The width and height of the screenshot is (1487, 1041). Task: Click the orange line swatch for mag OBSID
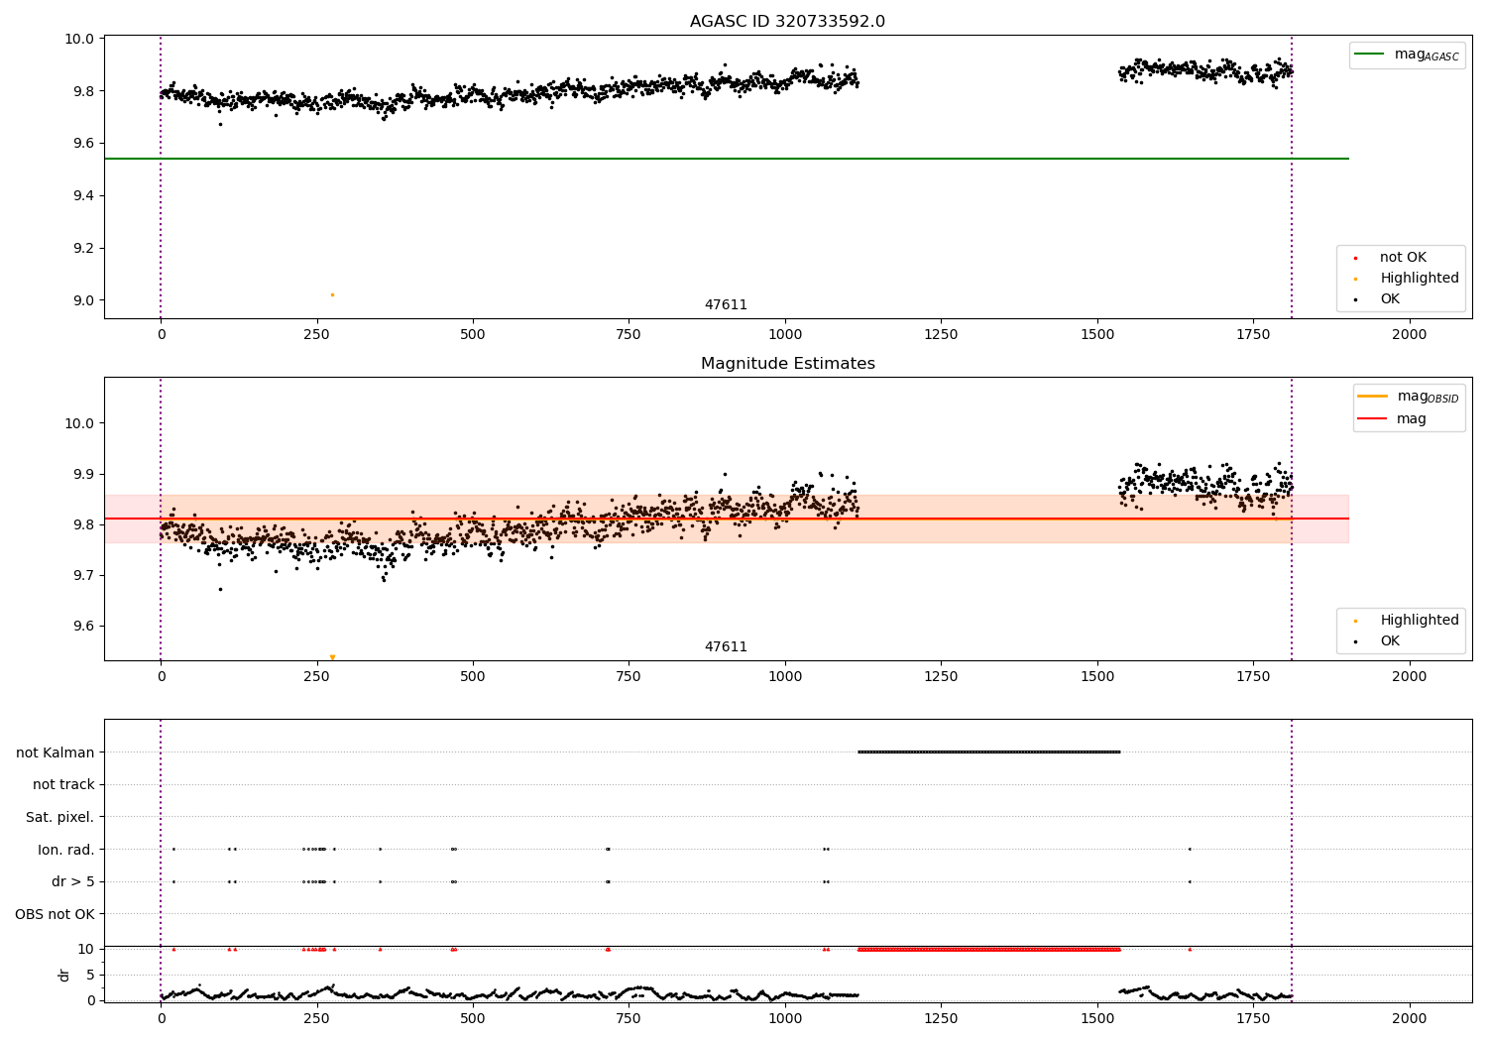click(x=1372, y=397)
